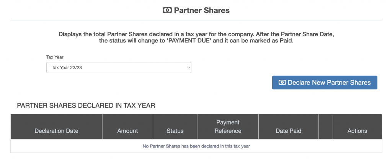Click the 'No Partner Shares has been declared' row
The height and width of the screenshot is (164, 392).
tap(196, 146)
